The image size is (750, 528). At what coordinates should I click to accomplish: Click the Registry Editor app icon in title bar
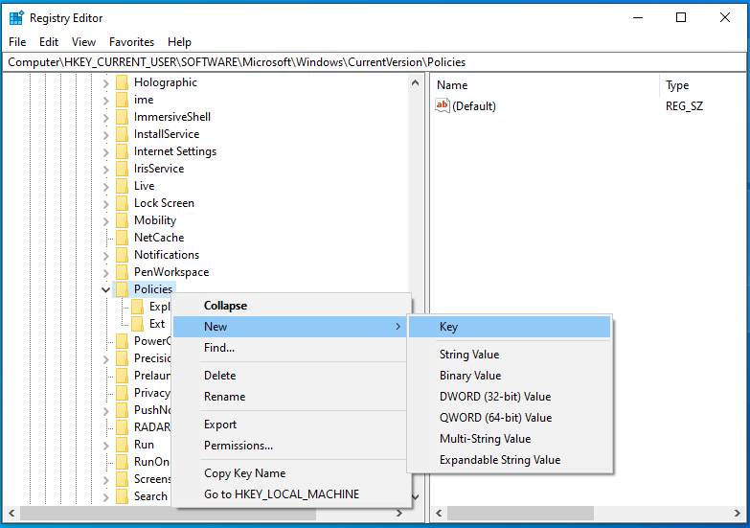(16, 17)
